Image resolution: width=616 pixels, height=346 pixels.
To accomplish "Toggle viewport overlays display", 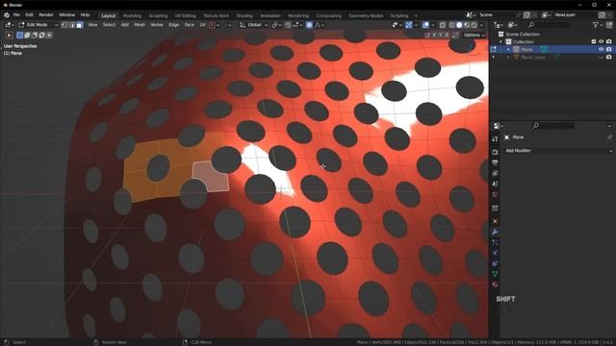I will pyautogui.click(x=425, y=25).
